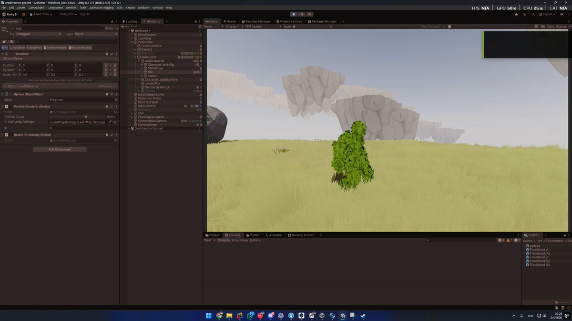This screenshot has height=321, width=572.
Task: Lock the Inspector panel
Action: (112, 21)
